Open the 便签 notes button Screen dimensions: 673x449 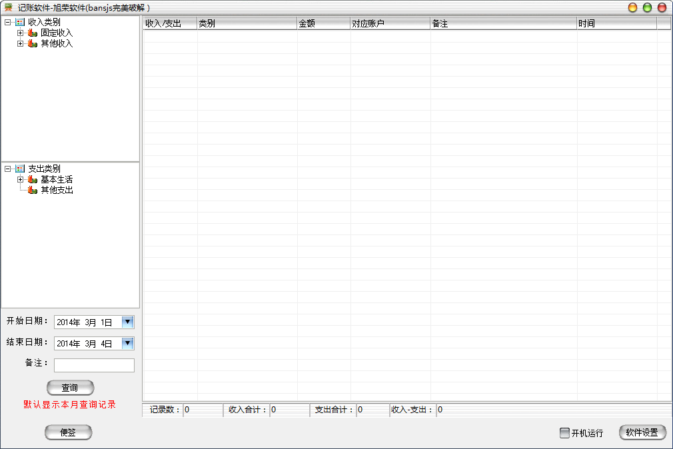pos(68,432)
